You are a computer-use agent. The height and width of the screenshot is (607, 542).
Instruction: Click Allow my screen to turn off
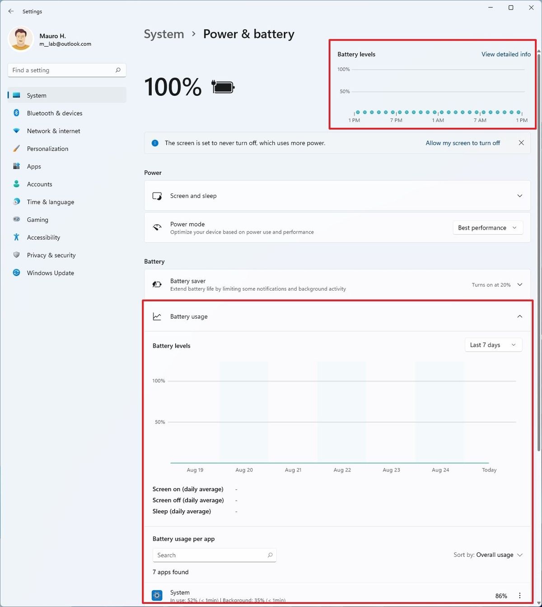pyautogui.click(x=463, y=143)
